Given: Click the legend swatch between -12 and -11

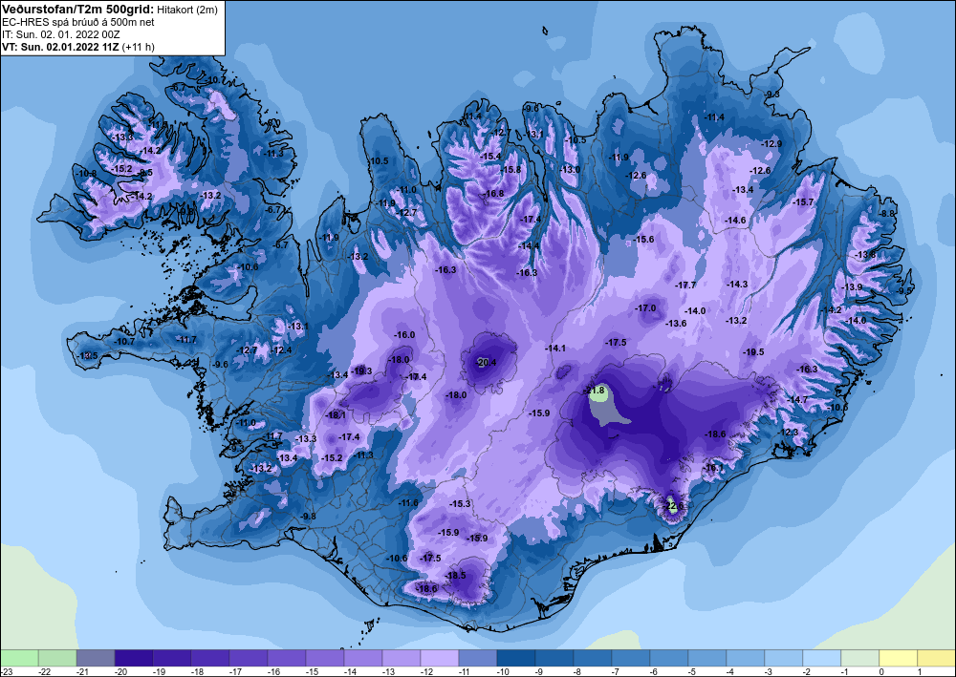Looking at the screenshot, I should point(440,658).
